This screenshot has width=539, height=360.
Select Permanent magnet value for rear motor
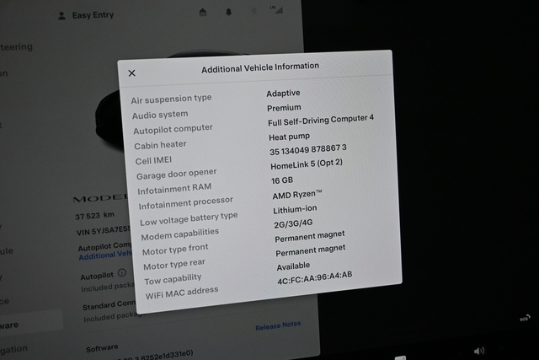311,250
